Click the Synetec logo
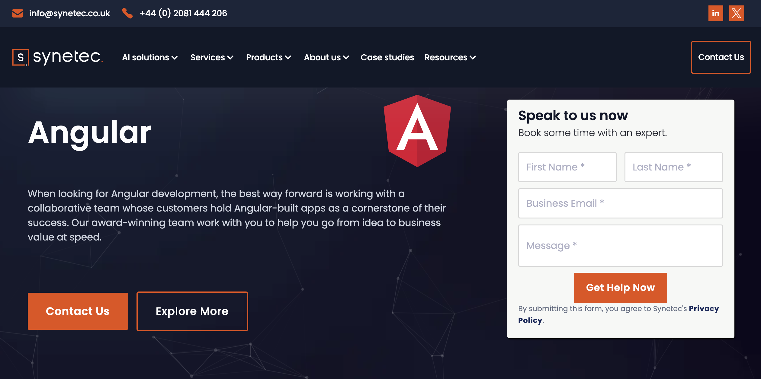The height and width of the screenshot is (379, 761). click(57, 57)
